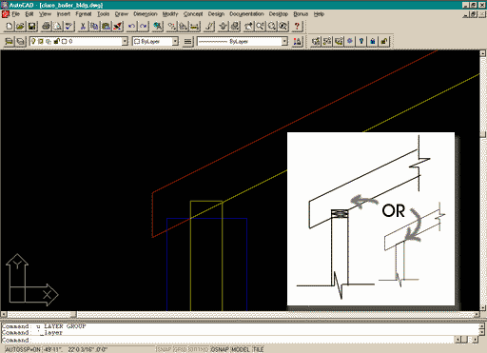
Task: Cut selection with the scissors icon
Action: (83, 27)
